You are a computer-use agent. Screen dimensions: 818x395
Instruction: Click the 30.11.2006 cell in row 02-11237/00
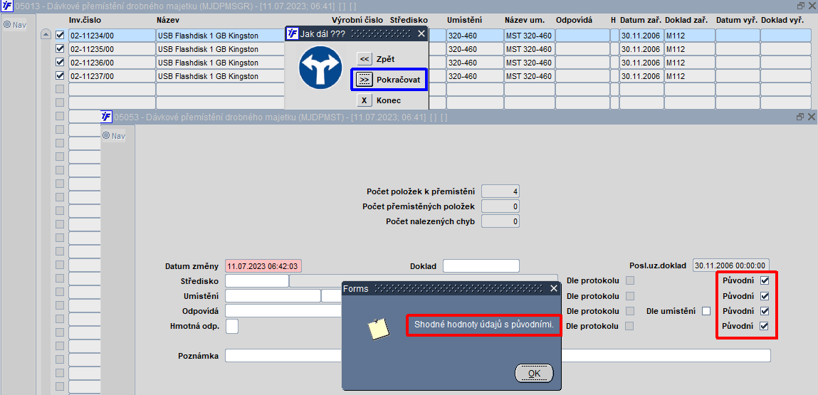(x=641, y=75)
